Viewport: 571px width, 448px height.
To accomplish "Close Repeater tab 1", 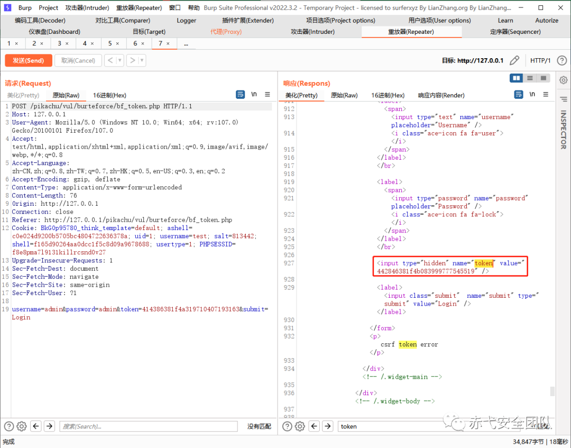I will (x=16, y=43).
